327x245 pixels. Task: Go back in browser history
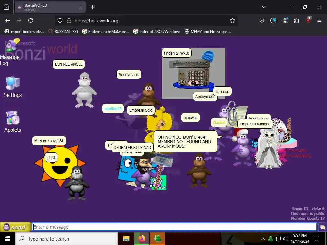8,21
